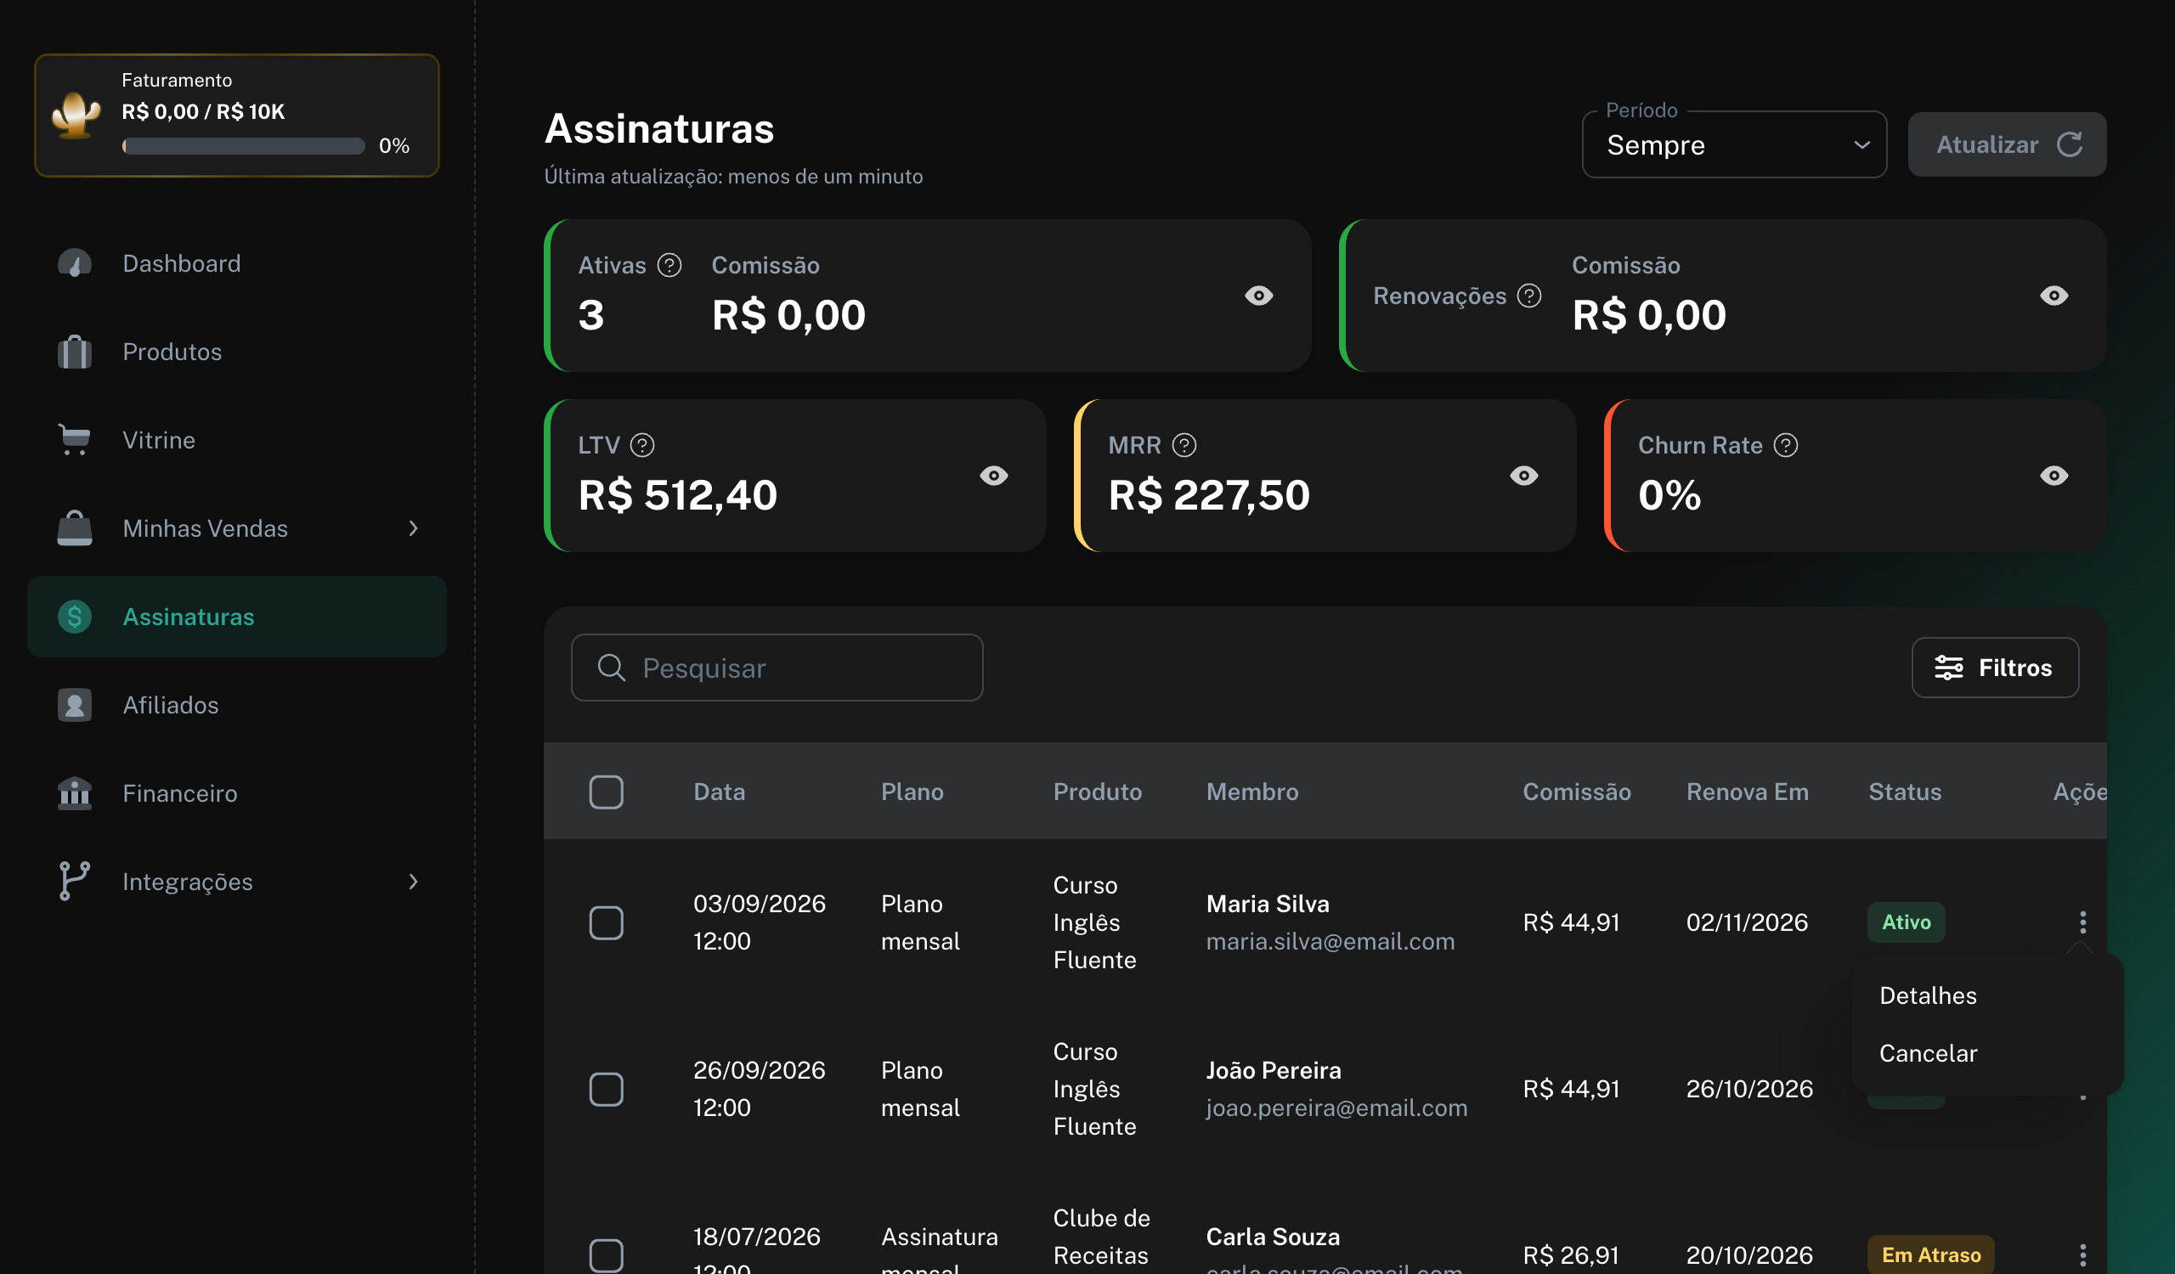Click maria.silva@email.com email link
2175x1274 pixels.
coord(1330,941)
